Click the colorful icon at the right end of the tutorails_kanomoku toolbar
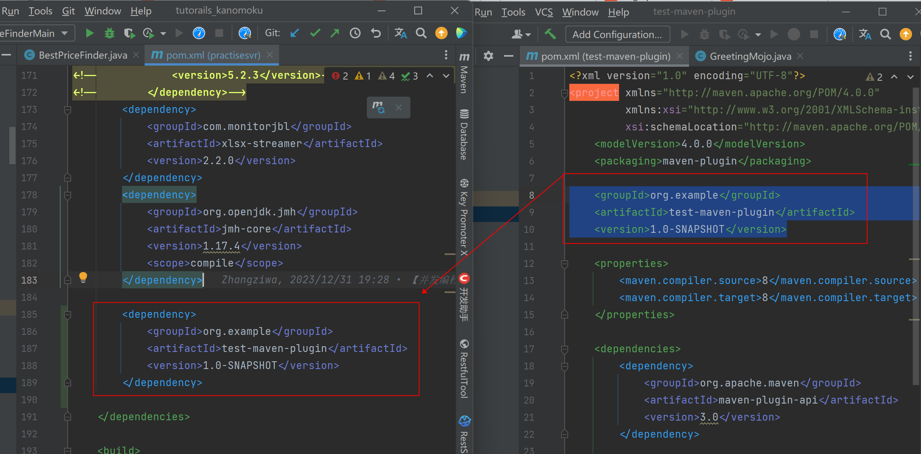This screenshot has height=454, width=921. coord(461,33)
